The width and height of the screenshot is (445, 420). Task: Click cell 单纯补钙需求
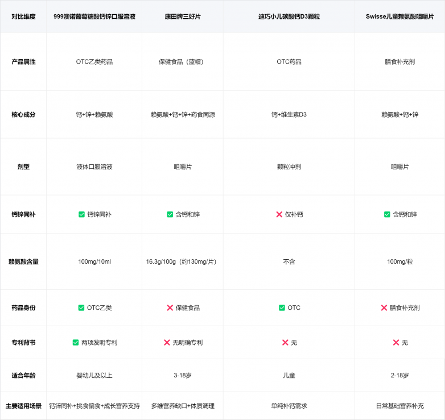(x=289, y=406)
